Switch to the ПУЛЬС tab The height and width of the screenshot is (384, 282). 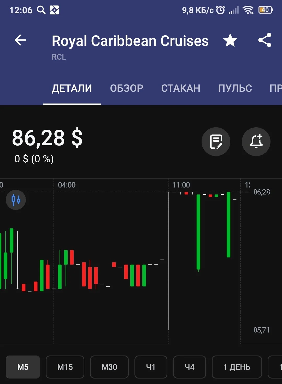point(235,88)
